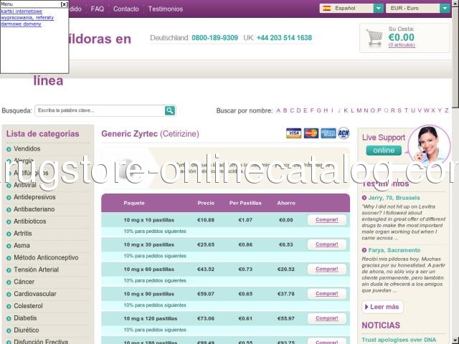Click the Spanish flag icon
This screenshot has width=459, height=344.
pos(326,8)
